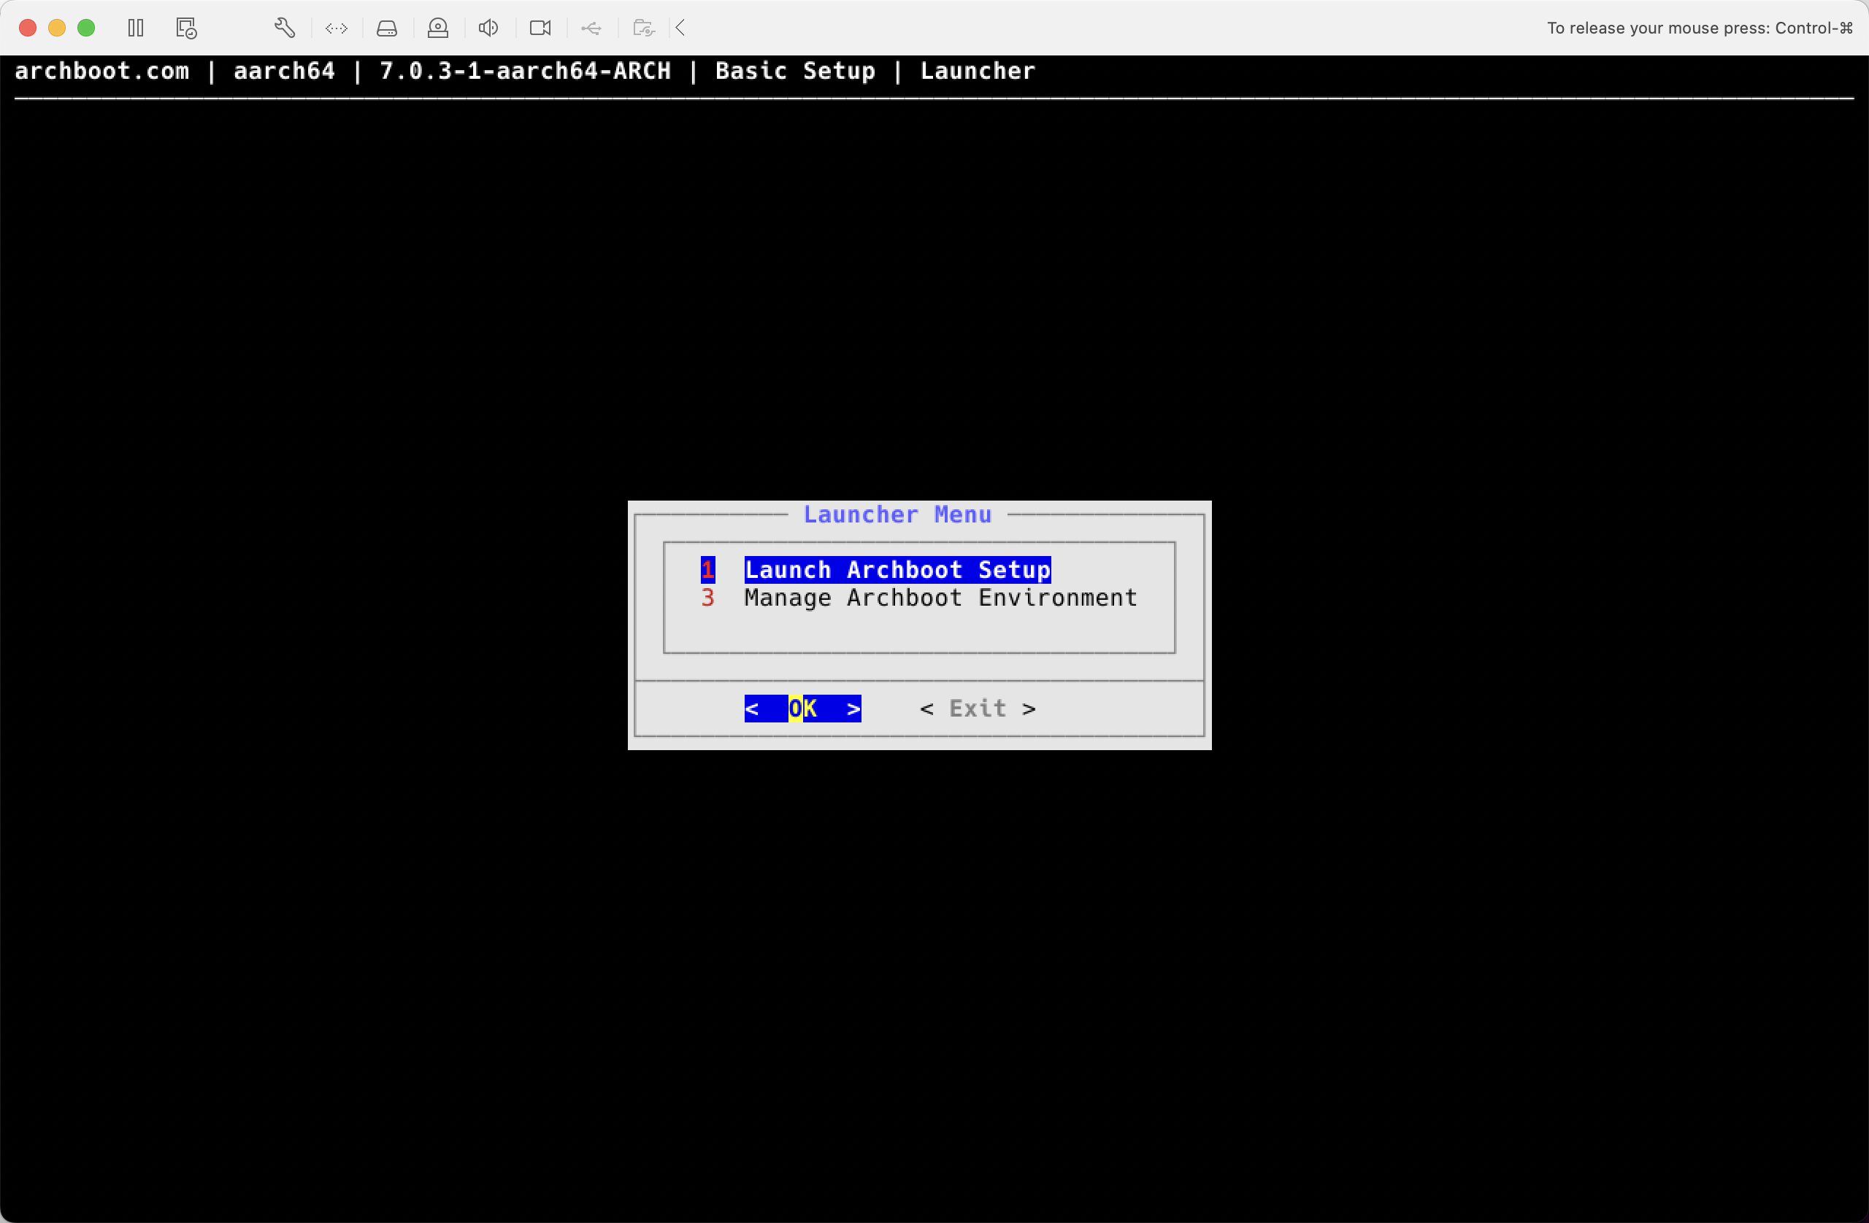Click the Basic Setup header text
Image resolution: width=1869 pixels, height=1223 pixels.
pyautogui.click(x=795, y=72)
